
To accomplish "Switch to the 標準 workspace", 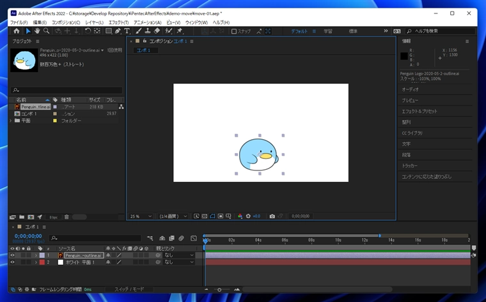I will coord(353,31).
